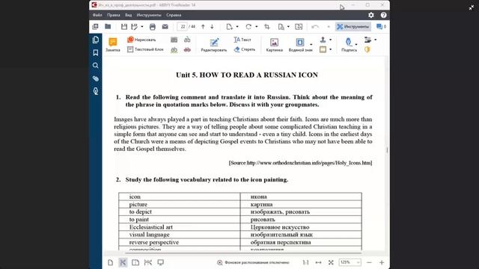Expand the Save As dropdown arrow

coord(142,27)
